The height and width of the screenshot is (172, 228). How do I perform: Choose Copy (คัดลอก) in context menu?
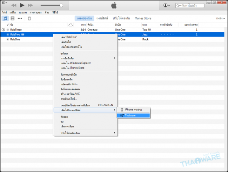[86, 117]
